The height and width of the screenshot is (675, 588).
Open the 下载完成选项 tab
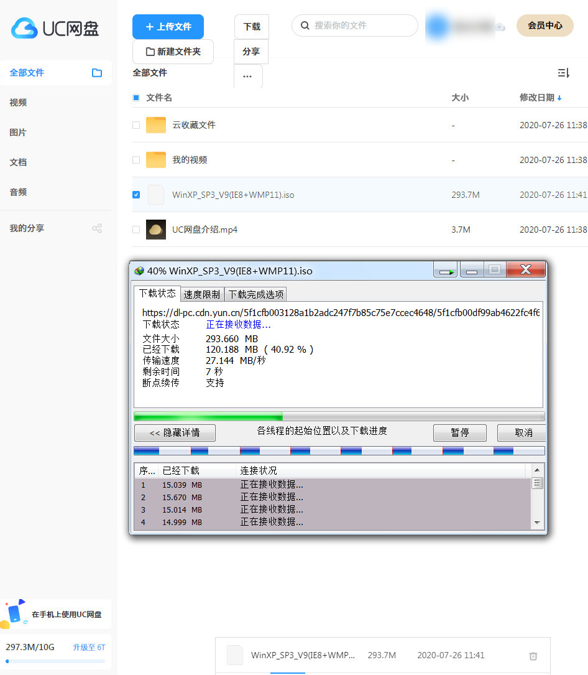click(256, 294)
